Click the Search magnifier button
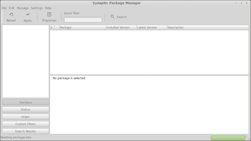Viewport: 251px width, 141px height. click(x=119, y=17)
